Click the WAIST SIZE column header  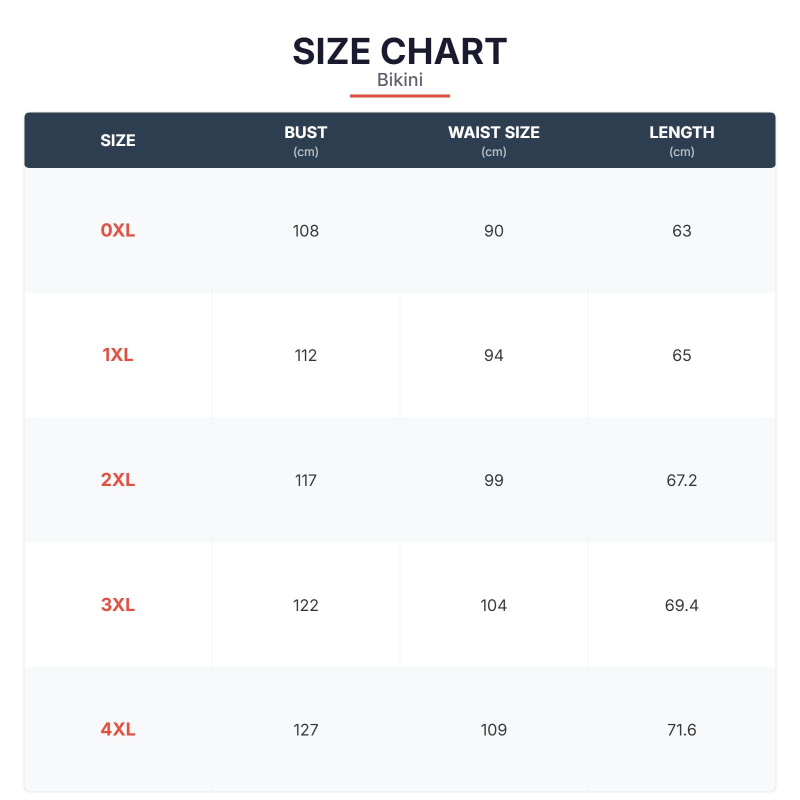coord(493,132)
